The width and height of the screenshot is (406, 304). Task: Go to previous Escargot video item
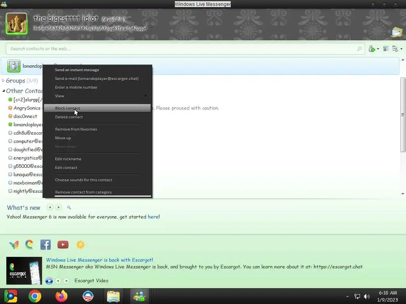58,281
